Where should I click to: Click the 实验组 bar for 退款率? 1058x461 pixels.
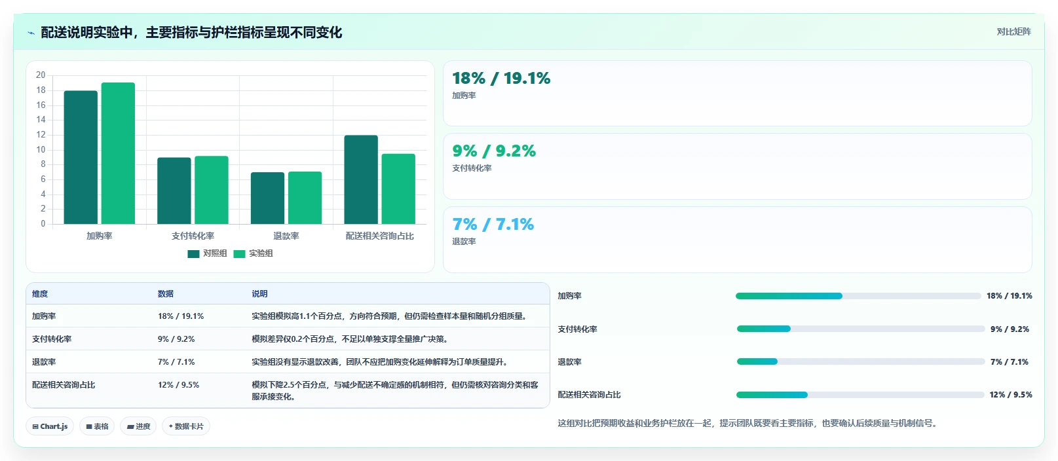[x=305, y=198]
